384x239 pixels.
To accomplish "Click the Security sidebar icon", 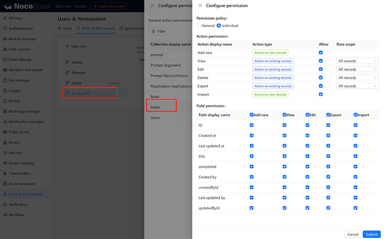I will pyautogui.click(x=5, y=152).
